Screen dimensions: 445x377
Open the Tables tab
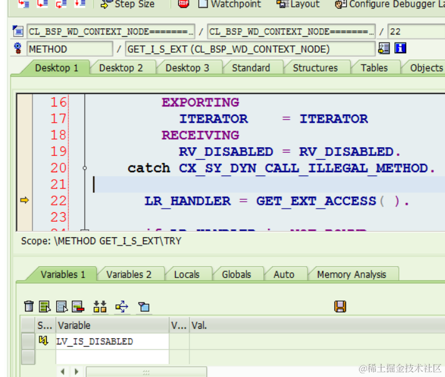tap(374, 68)
